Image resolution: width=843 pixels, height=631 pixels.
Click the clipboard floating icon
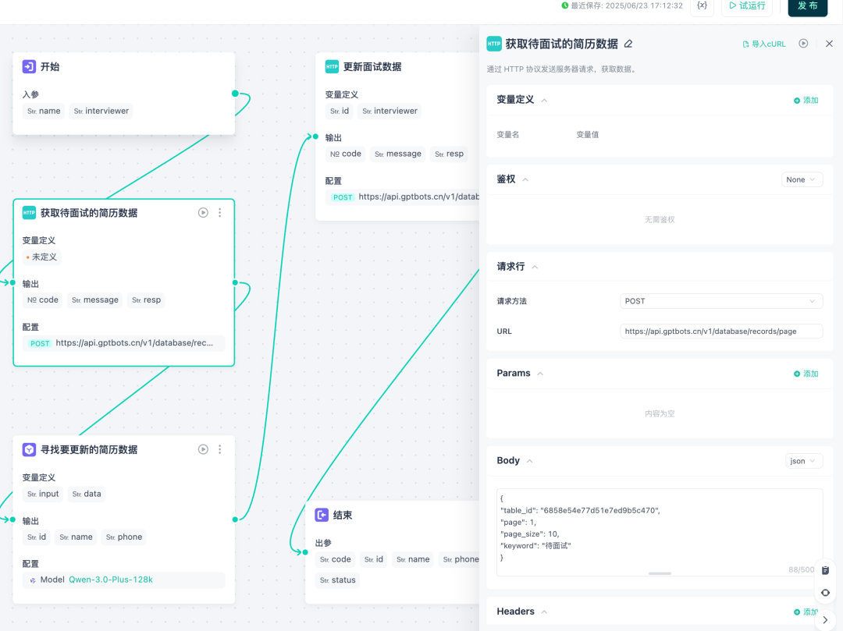click(825, 570)
